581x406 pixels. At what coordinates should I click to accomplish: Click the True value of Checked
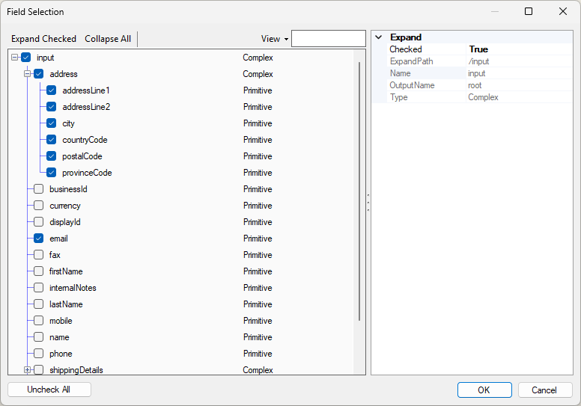coord(478,49)
